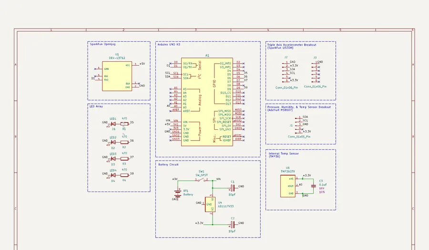Select the BT1 battery symbol
The height and width of the screenshot is (250, 429).
pos(178,192)
